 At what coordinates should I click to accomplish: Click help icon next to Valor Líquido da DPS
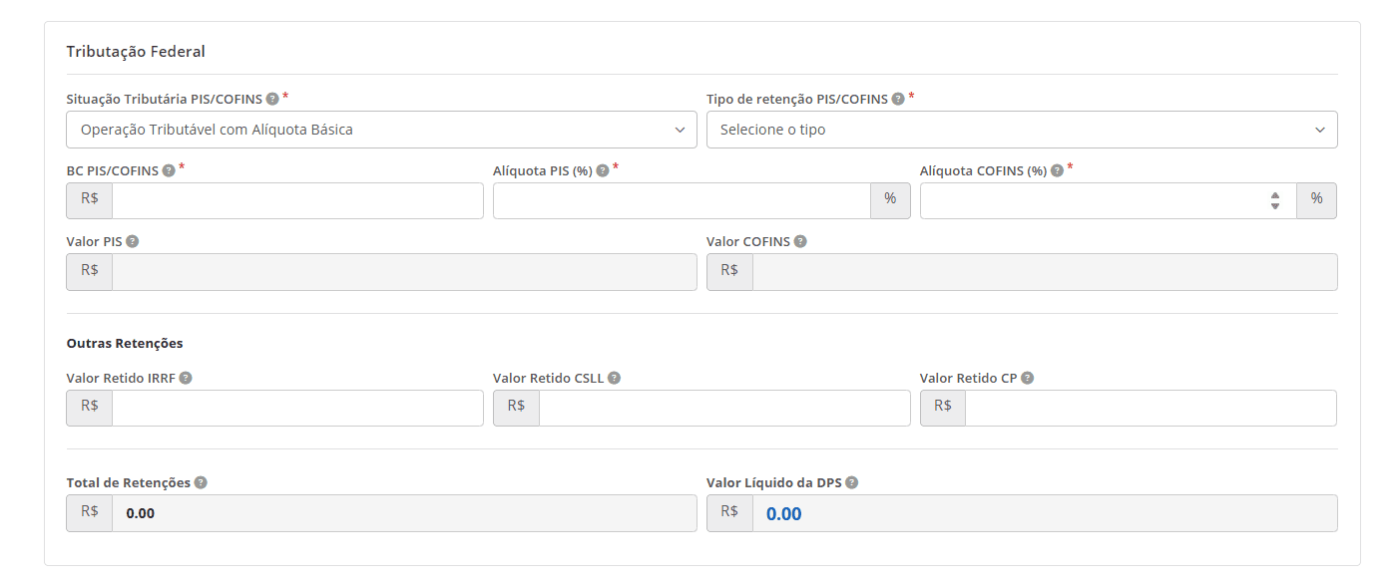[851, 482]
